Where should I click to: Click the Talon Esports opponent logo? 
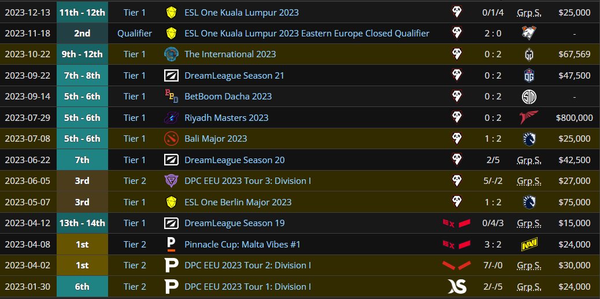(528, 118)
